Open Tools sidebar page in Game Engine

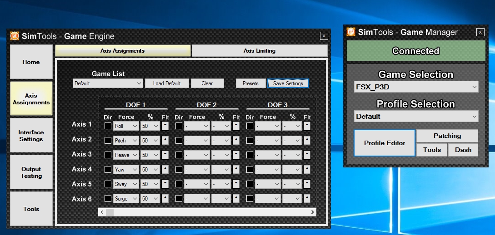click(x=31, y=209)
